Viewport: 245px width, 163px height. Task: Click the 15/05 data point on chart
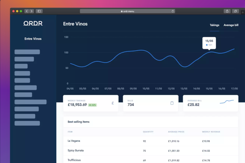tap(209, 53)
